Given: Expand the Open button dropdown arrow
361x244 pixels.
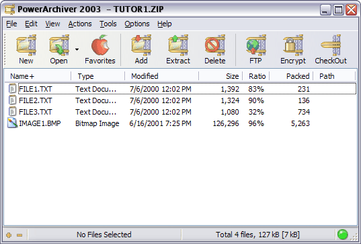Looking at the screenshot, I should click(77, 49).
